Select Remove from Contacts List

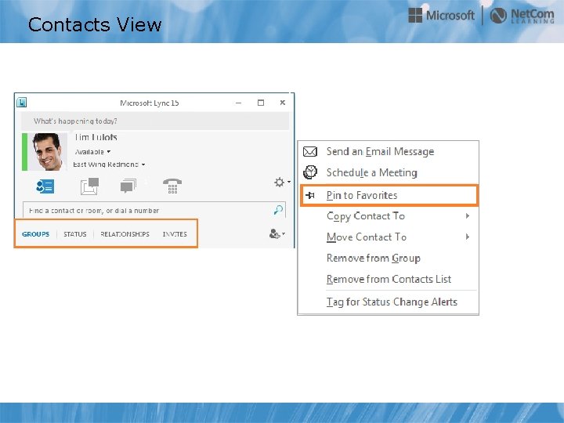[x=389, y=279]
